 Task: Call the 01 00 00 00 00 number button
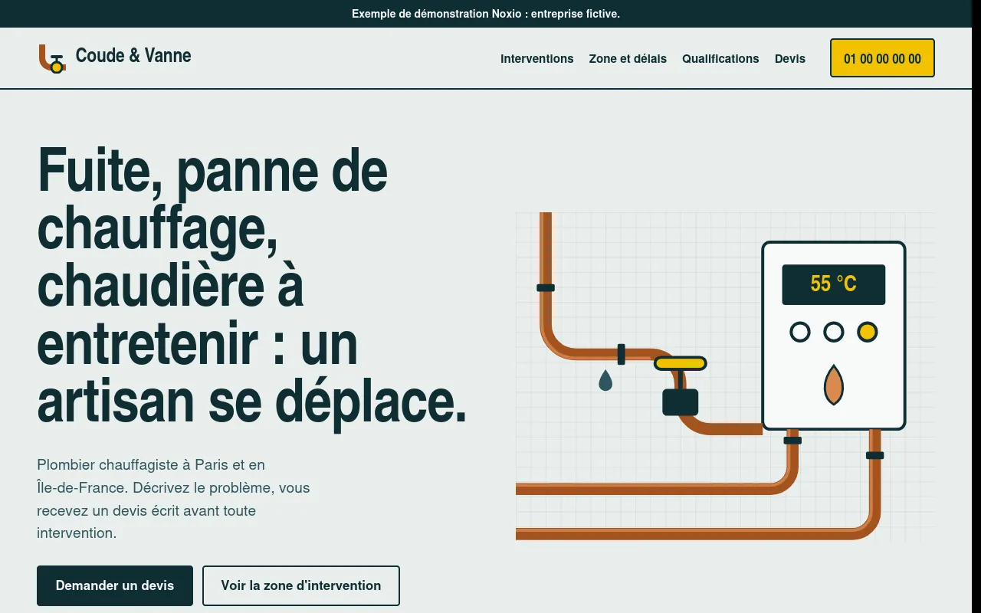point(882,58)
